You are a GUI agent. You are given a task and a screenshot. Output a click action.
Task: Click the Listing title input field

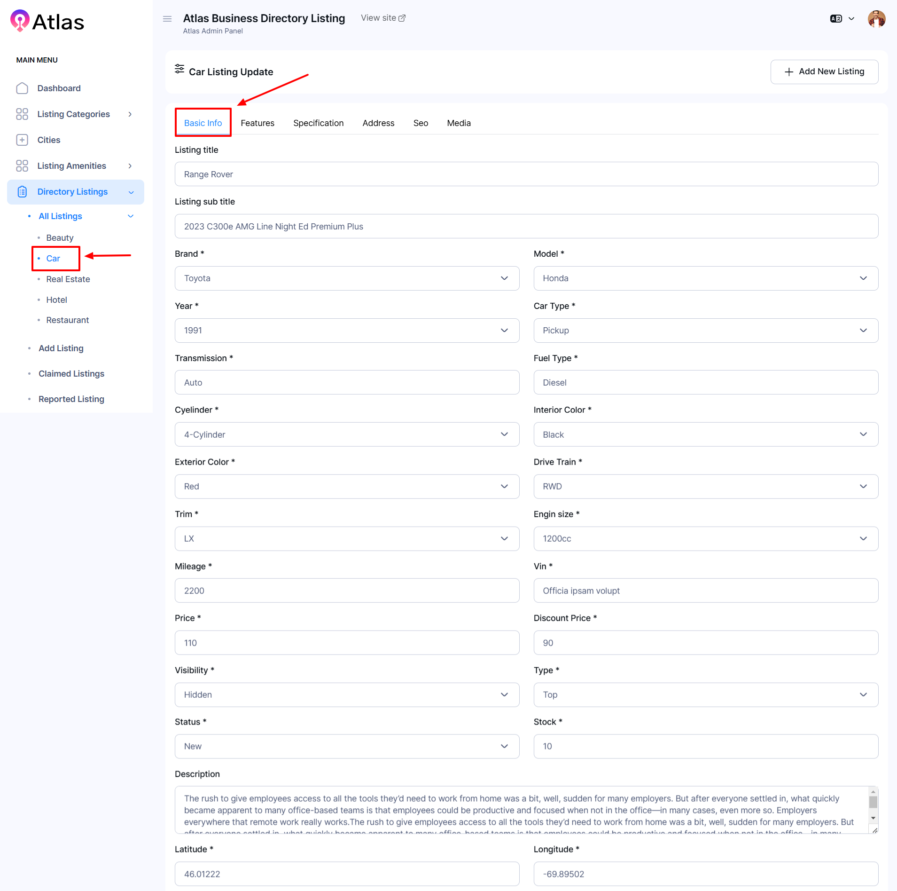(526, 174)
